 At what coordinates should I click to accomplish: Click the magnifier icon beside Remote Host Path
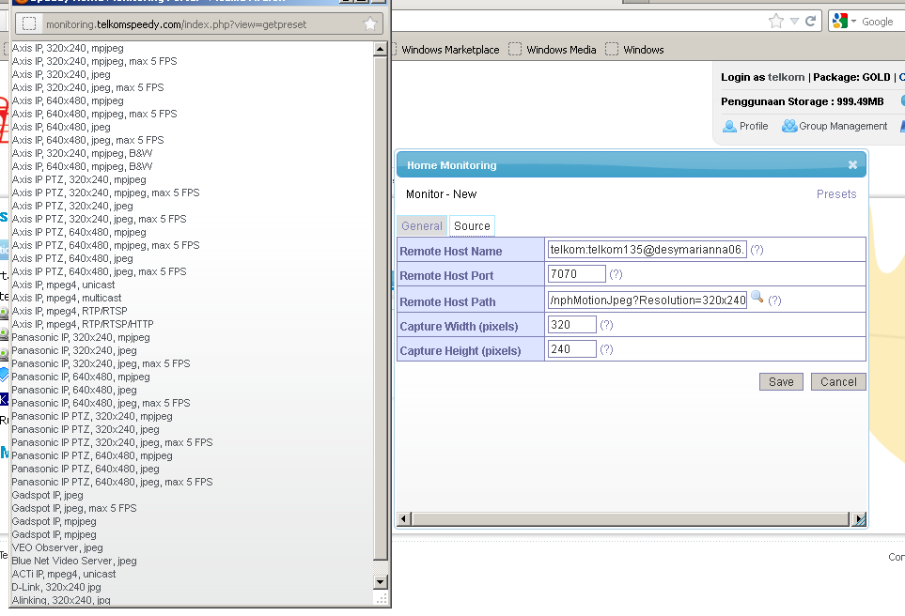point(757,299)
